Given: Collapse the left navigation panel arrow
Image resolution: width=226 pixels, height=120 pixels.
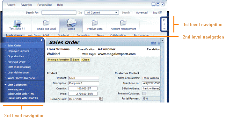Looking at the screenshot, I should point(41,40).
